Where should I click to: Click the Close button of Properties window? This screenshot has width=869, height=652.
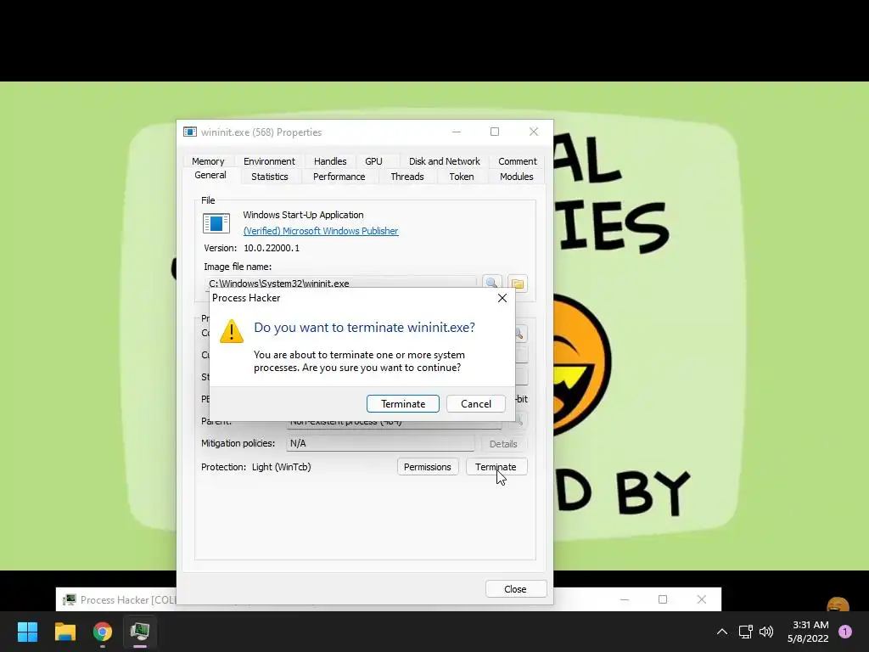coord(515,589)
